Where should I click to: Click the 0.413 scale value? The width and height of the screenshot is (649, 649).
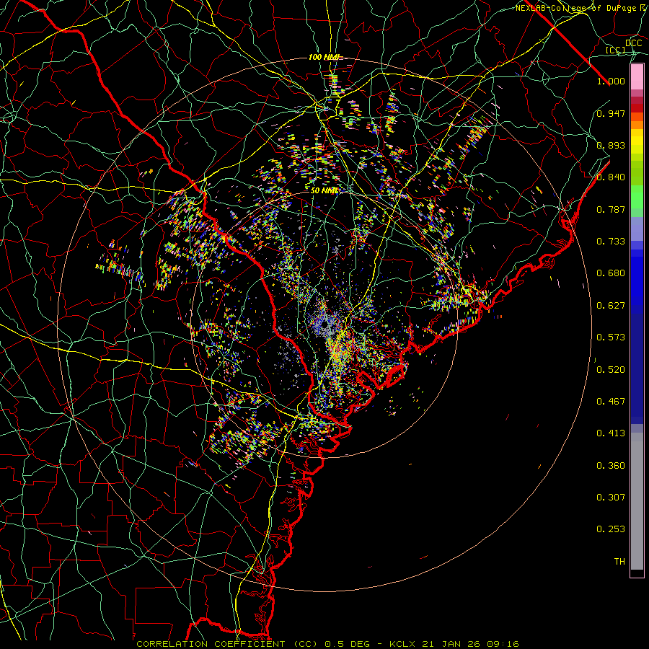611,433
